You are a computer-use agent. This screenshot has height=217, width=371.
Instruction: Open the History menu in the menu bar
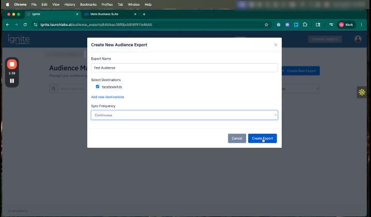tap(70, 4)
